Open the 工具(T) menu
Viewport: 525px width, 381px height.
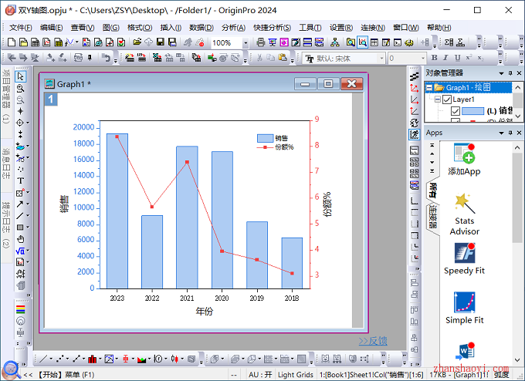click(x=310, y=28)
